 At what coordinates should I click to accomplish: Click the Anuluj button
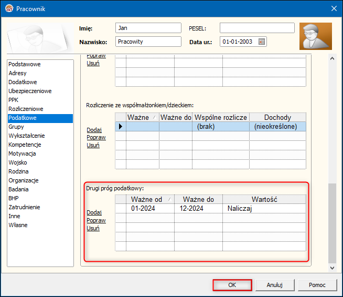tap(275, 285)
